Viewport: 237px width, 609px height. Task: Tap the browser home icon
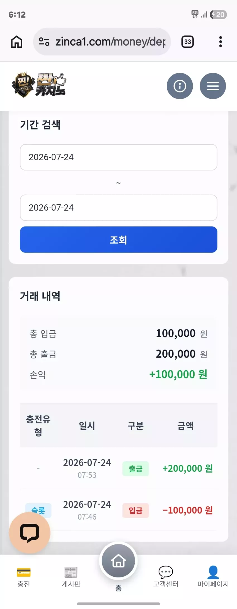click(x=17, y=42)
